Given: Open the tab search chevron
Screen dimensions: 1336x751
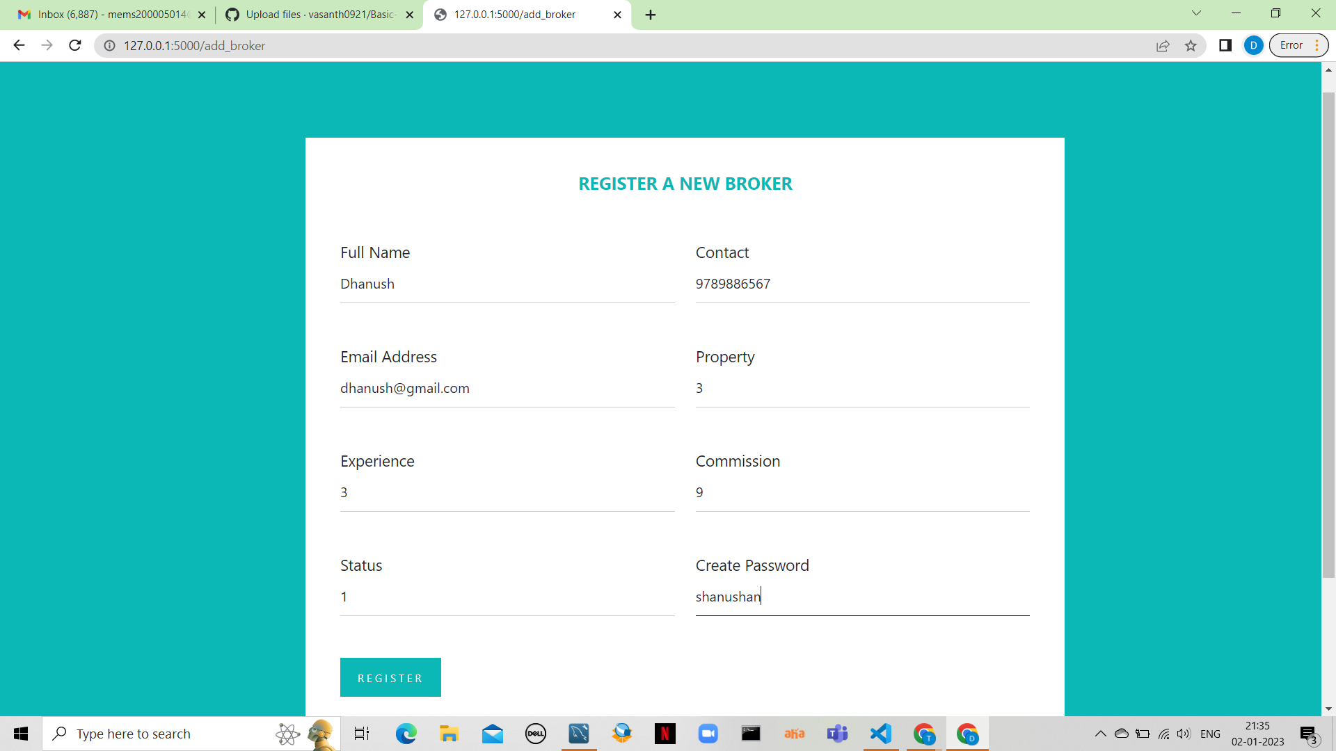Looking at the screenshot, I should pyautogui.click(x=1195, y=13).
